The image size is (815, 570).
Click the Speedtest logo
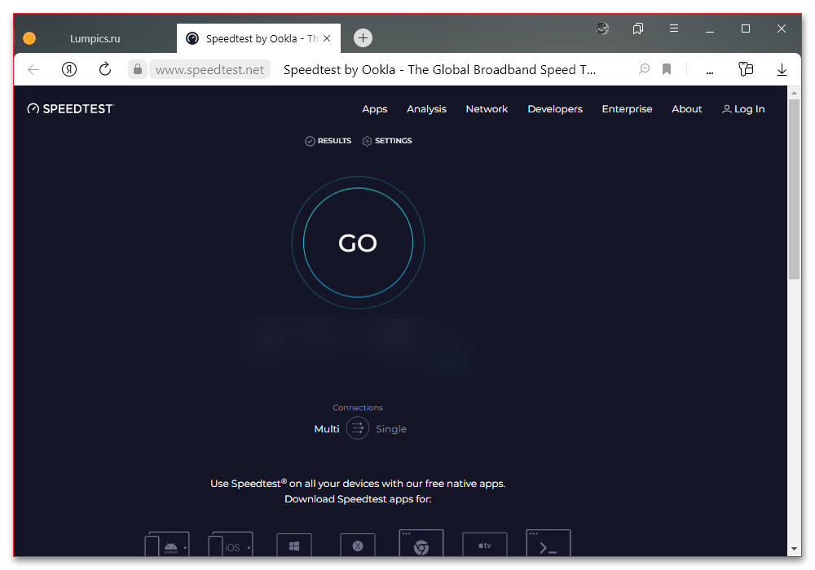coord(70,108)
